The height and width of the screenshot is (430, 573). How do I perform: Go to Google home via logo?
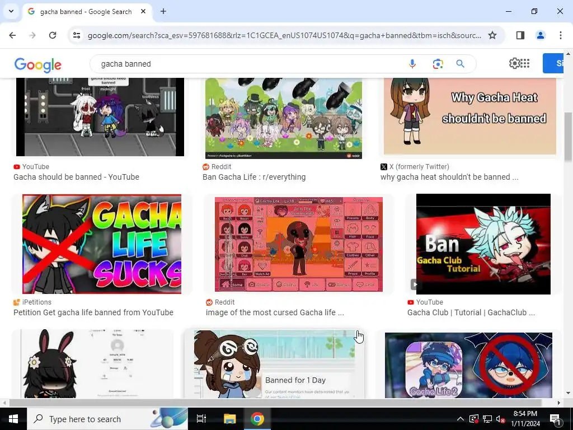[38, 65]
